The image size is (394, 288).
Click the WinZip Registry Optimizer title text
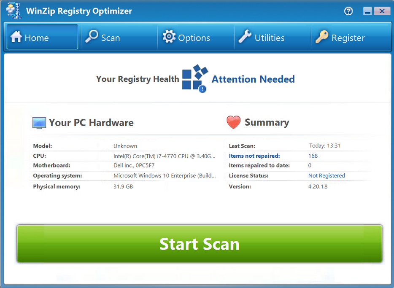79,11
